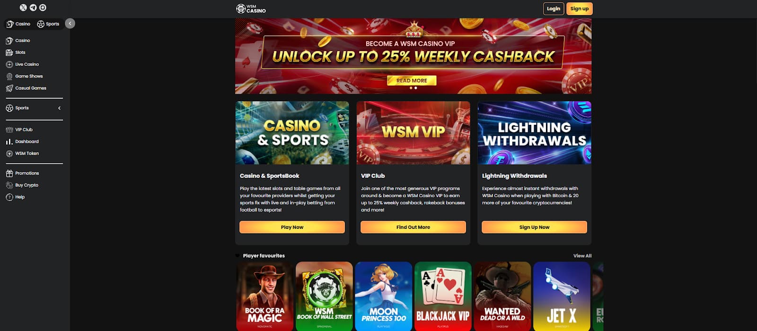Click the Slots sidebar icon
Screen dimensions: 757x331
(x=9, y=52)
